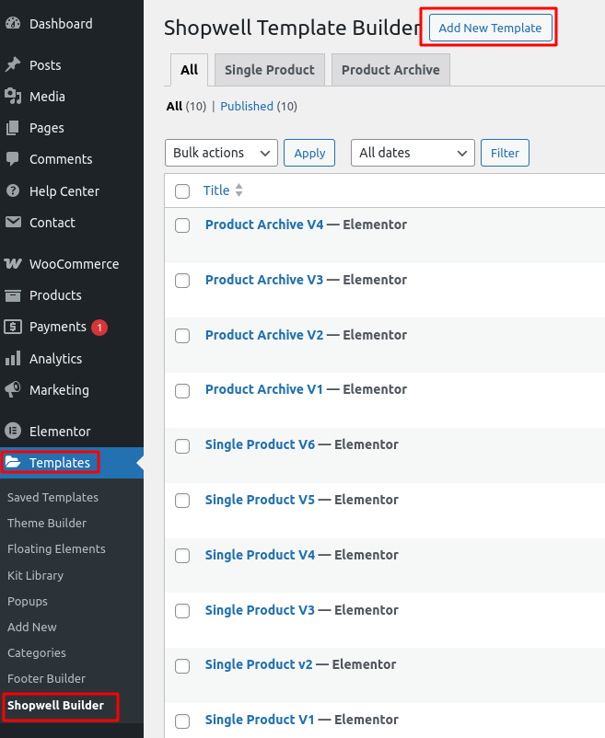The image size is (605, 738).
Task: Switch to the Single Product tab
Action: [x=269, y=70]
